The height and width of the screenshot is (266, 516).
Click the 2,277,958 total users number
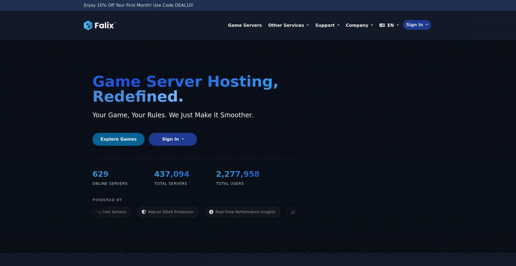pyautogui.click(x=238, y=174)
